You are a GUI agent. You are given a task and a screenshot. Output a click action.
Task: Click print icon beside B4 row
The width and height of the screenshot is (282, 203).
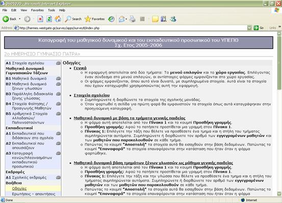click(58, 104)
